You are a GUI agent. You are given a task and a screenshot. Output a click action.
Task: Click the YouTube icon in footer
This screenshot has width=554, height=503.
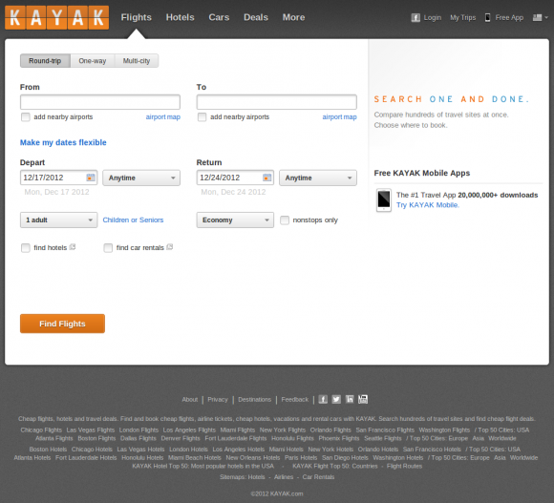coord(363,399)
